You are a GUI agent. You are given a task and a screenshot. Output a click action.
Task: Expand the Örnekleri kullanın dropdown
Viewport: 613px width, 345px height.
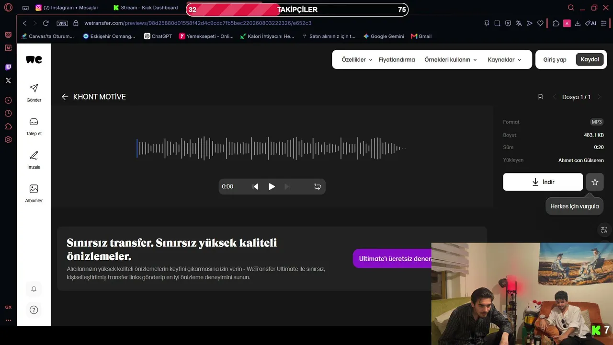point(451,60)
